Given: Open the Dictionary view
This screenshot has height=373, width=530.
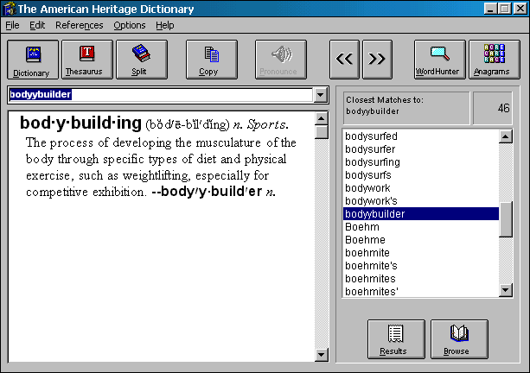Looking at the screenshot, I should [x=31, y=60].
